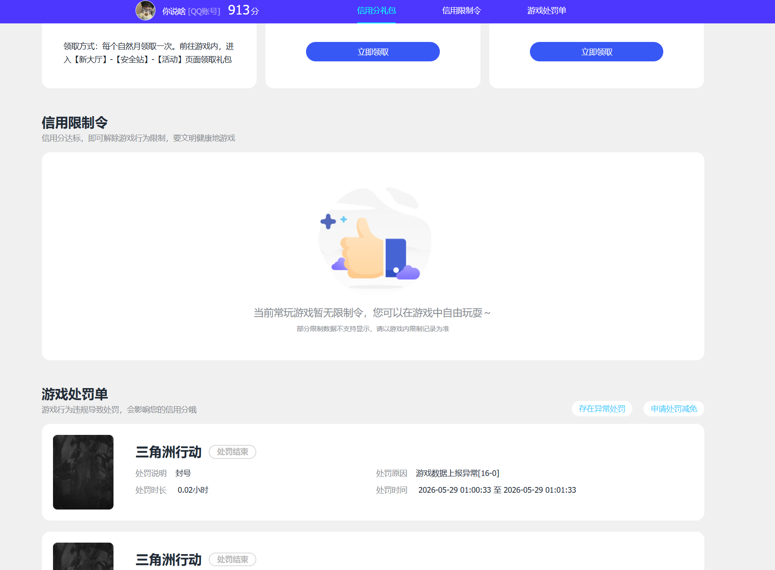Click the second 三角洲行动 title
The height and width of the screenshot is (570, 775).
[x=169, y=560]
